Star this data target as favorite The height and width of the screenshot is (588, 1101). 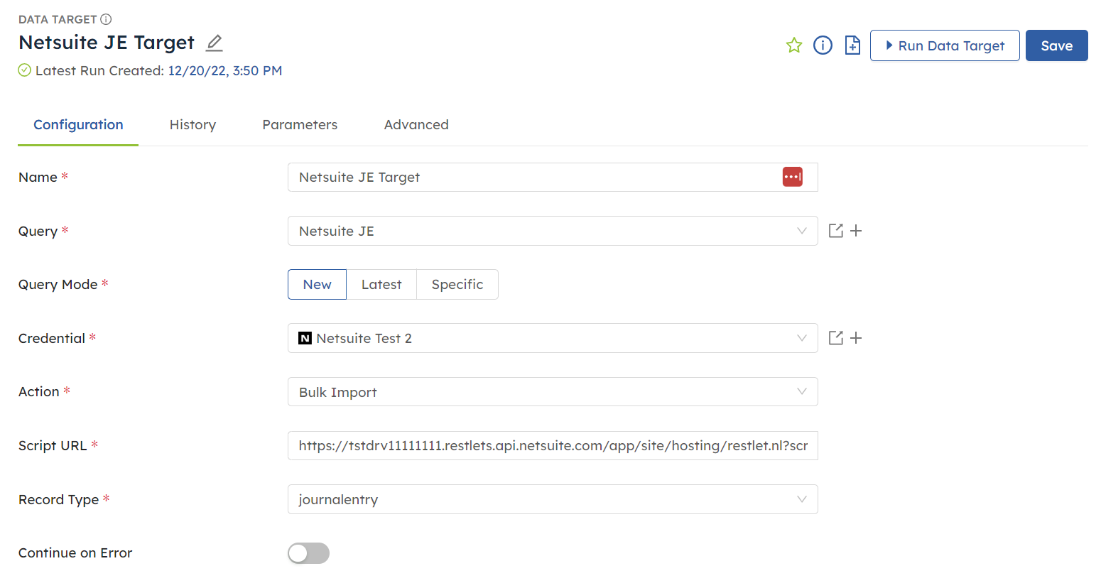793,45
